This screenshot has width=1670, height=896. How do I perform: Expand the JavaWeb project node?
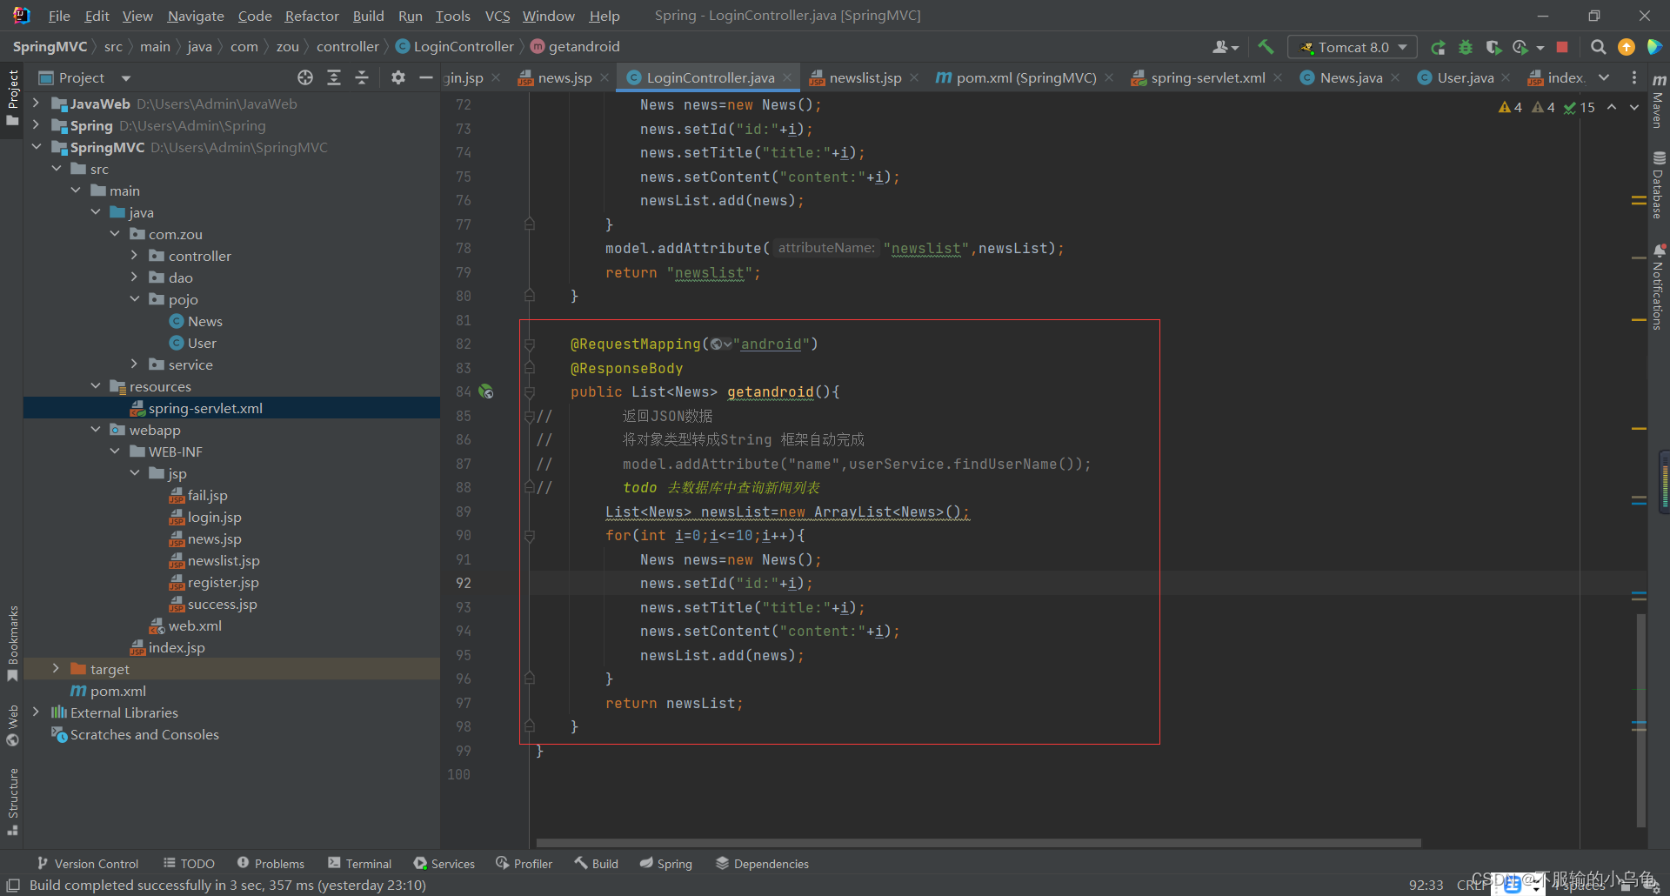(x=36, y=104)
